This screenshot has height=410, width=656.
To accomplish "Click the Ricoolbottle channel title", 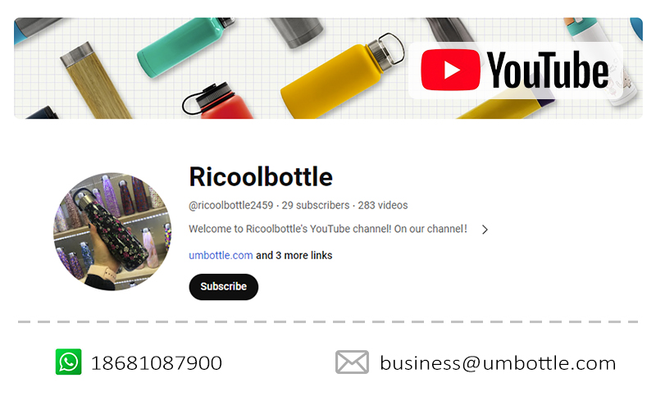I will point(261,177).
